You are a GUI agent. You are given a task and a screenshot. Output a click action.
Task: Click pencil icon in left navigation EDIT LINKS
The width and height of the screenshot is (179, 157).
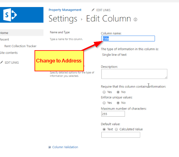coord(1,62)
